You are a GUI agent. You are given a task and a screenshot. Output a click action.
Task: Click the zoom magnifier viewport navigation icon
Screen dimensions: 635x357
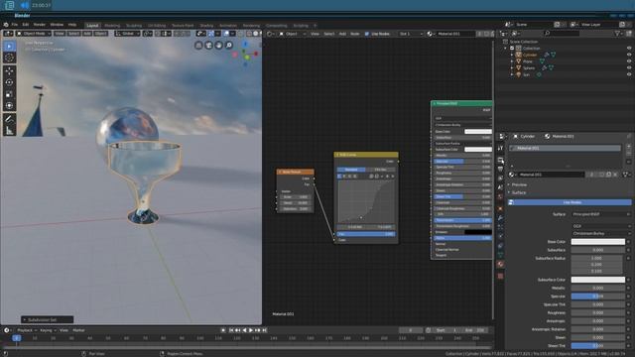(x=229, y=46)
